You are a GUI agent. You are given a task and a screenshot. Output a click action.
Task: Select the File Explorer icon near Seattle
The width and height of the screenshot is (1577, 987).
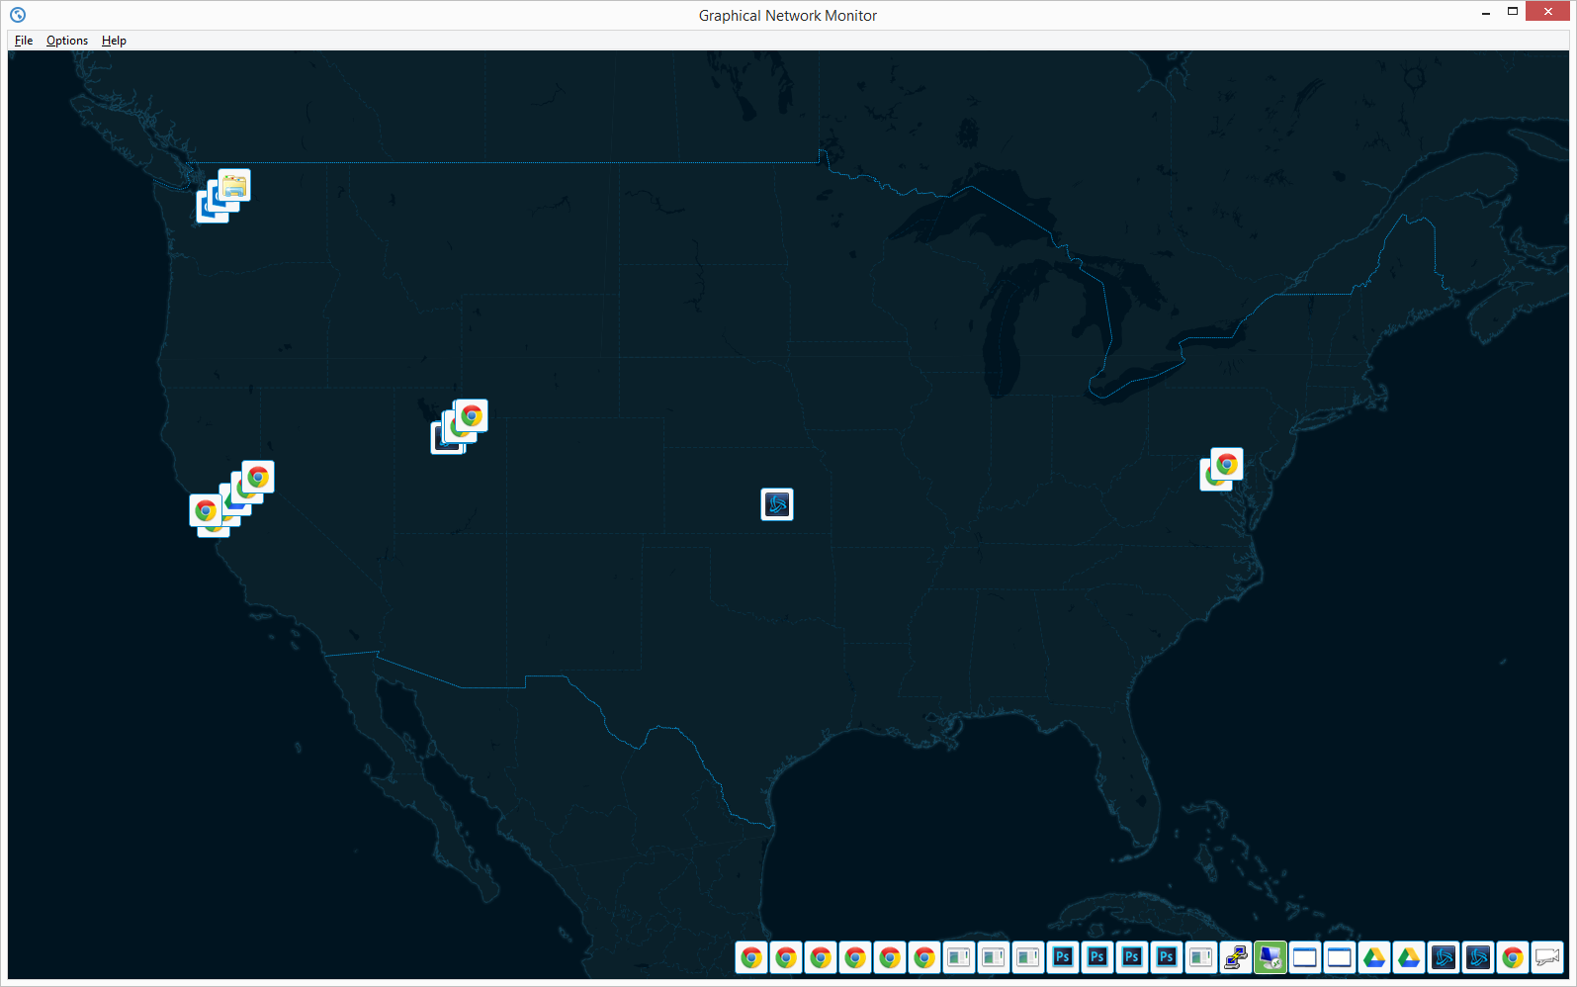click(x=234, y=185)
